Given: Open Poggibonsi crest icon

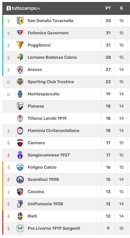Looking at the screenshot, I should click(x=20, y=45).
